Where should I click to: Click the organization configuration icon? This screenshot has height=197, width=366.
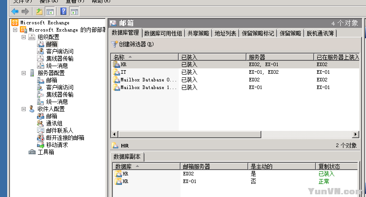click(32, 37)
